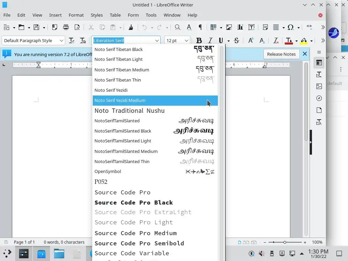
Task: Toggle Print Preview icon
Action: pyautogui.click(x=77, y=27)
